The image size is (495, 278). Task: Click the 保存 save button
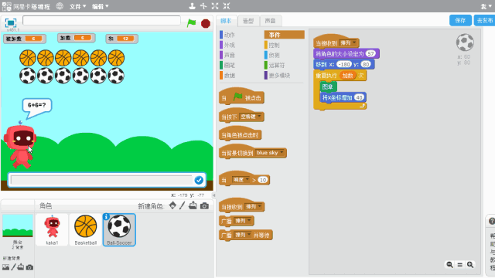coord(460,21)
